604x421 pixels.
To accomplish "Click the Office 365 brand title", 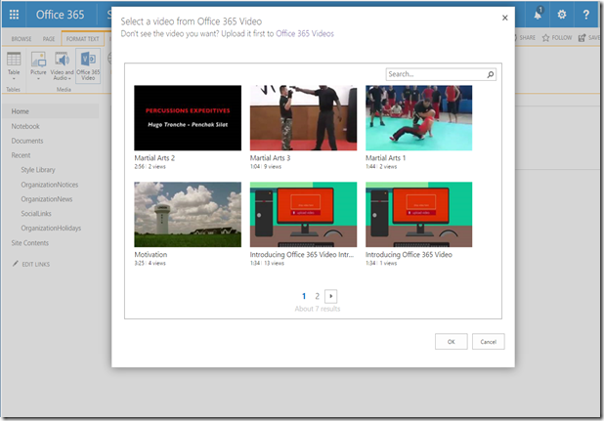I will click(x=60, y=15).
